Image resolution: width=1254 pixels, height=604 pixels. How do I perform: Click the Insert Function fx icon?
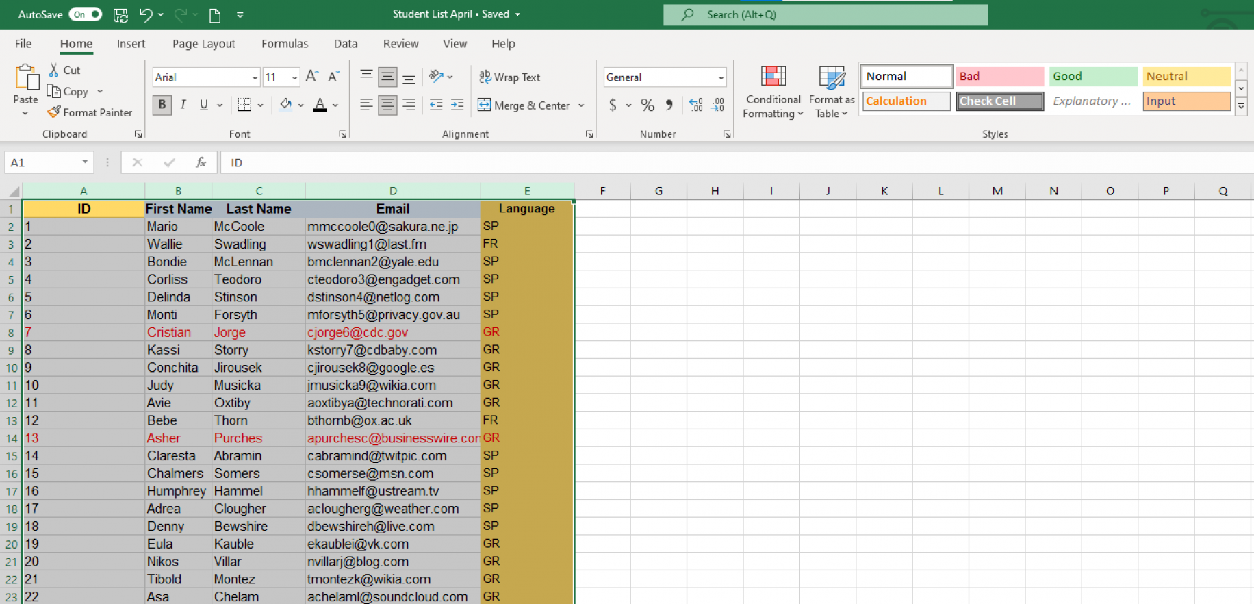tap(201, 162)
